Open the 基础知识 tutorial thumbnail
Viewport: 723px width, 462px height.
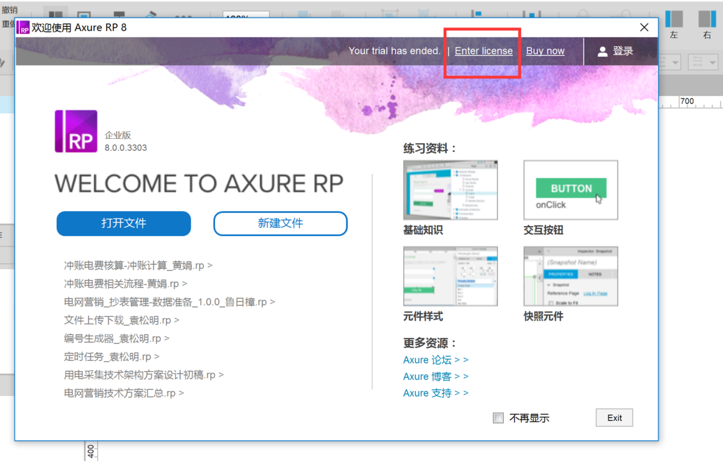[x=451, y=190]
